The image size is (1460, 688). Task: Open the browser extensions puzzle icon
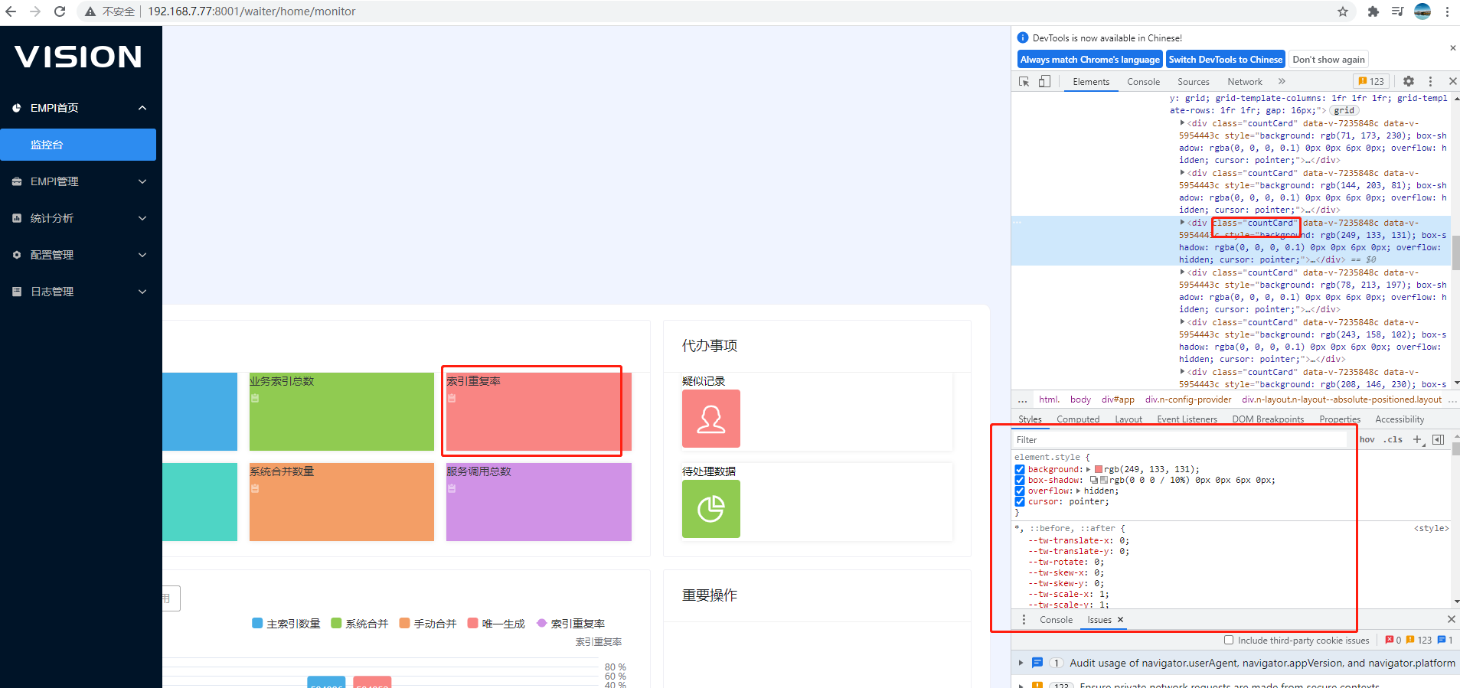click(x=1373, y=11)
